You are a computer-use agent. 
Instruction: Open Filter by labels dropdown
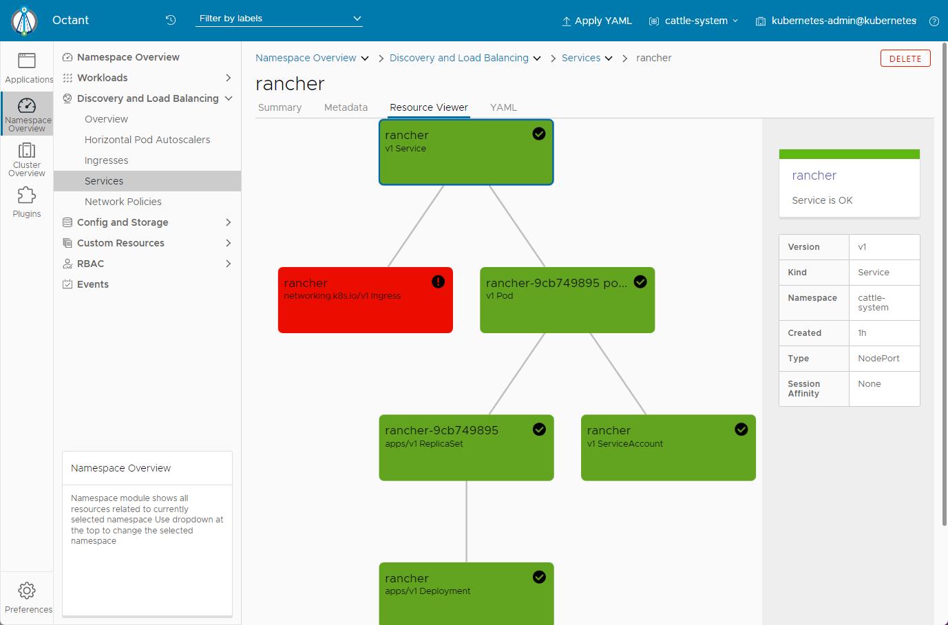point(280,19)
